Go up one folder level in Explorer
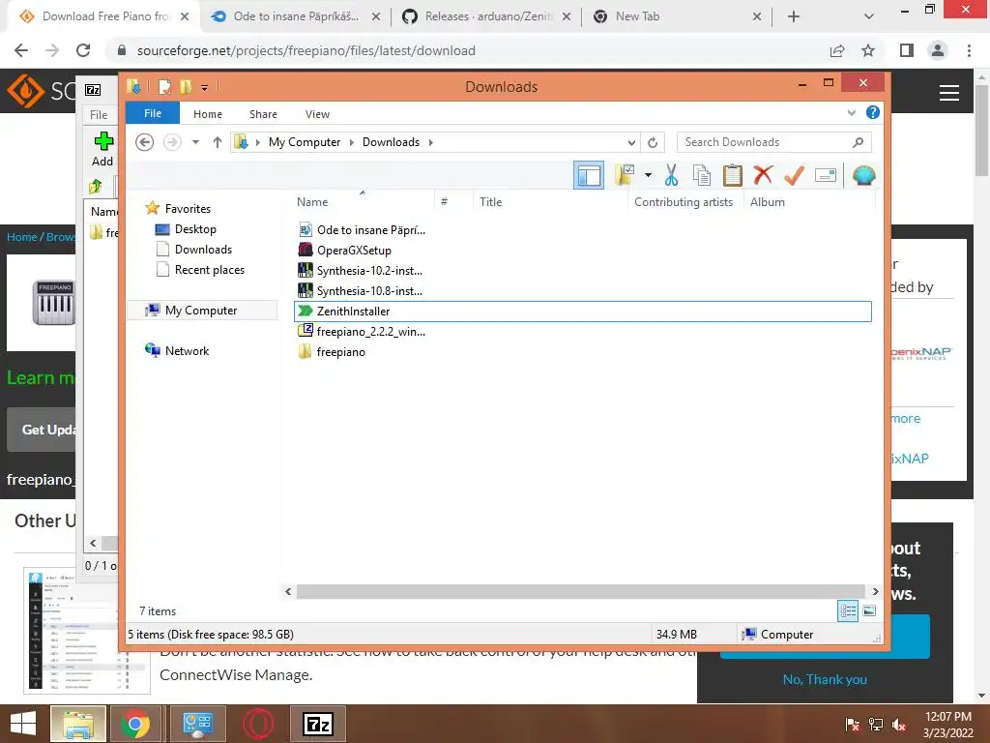 pyautogui.click(x=218, y=142)
